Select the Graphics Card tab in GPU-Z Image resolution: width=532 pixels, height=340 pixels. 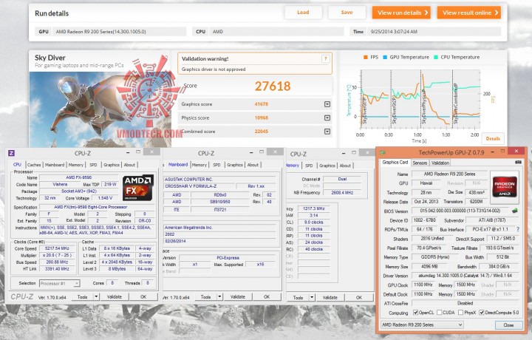coord(395,162)
